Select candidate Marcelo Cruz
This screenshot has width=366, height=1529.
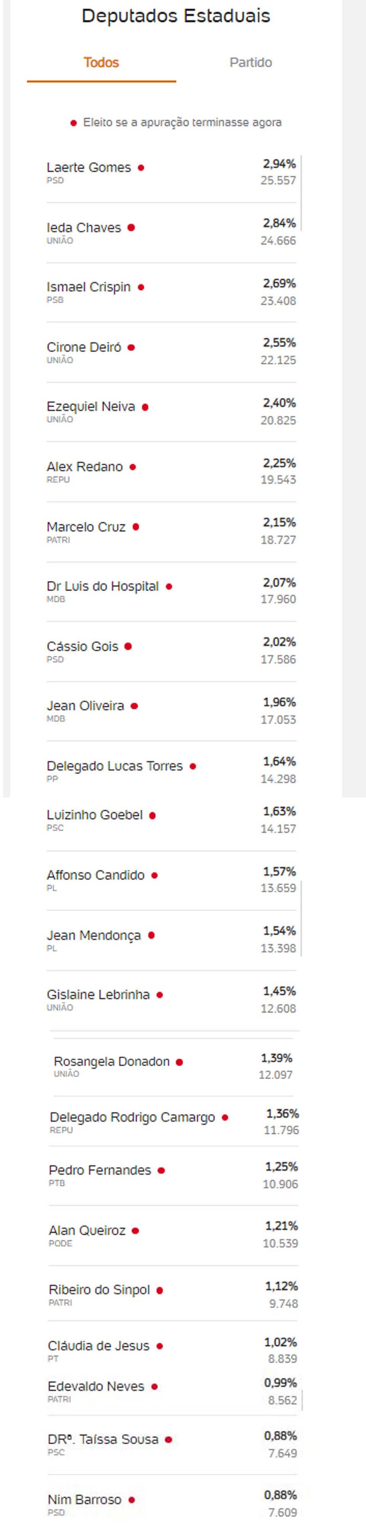[87, 527]
